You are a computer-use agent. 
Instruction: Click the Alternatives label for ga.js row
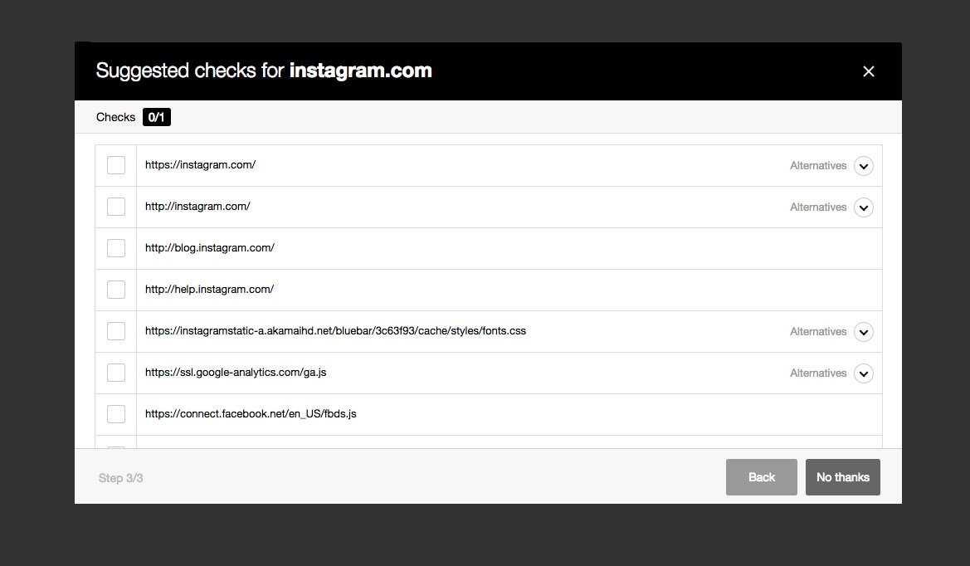[x=818, y=373]
